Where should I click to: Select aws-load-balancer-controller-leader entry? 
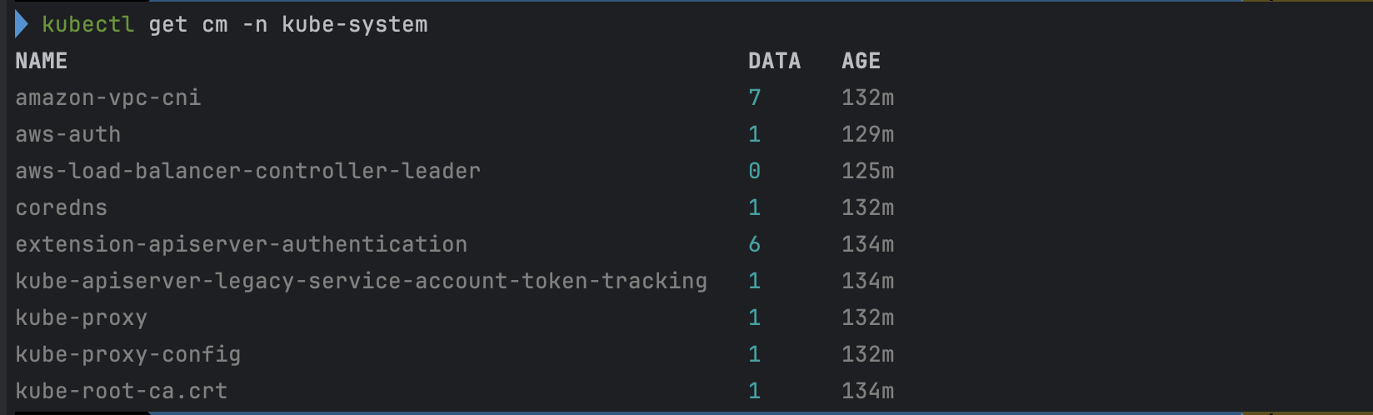[x=248, y=171]
